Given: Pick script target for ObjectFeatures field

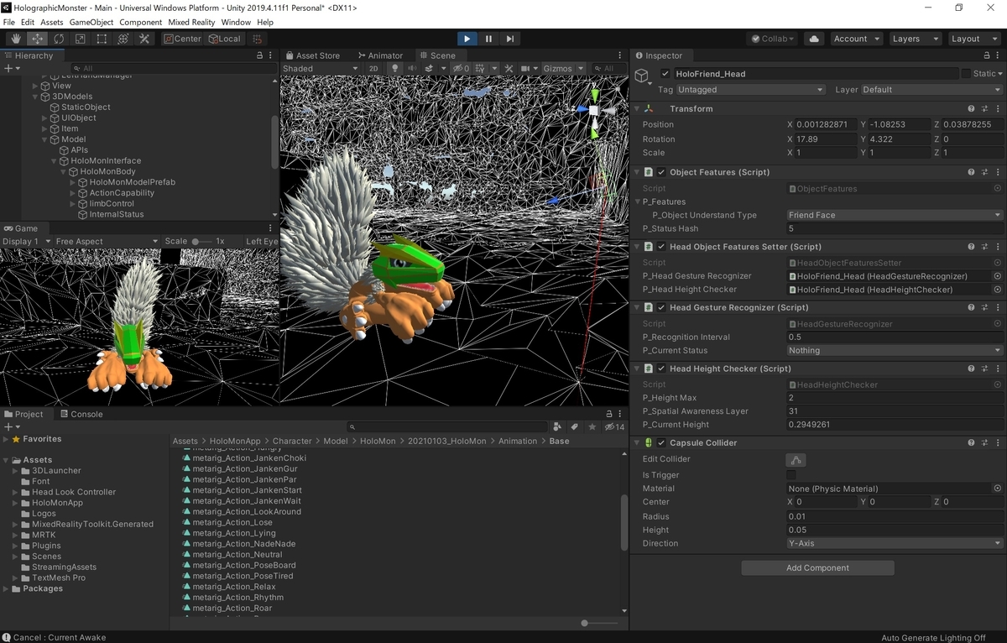Looking at the screenshot, I should [998, 189].
